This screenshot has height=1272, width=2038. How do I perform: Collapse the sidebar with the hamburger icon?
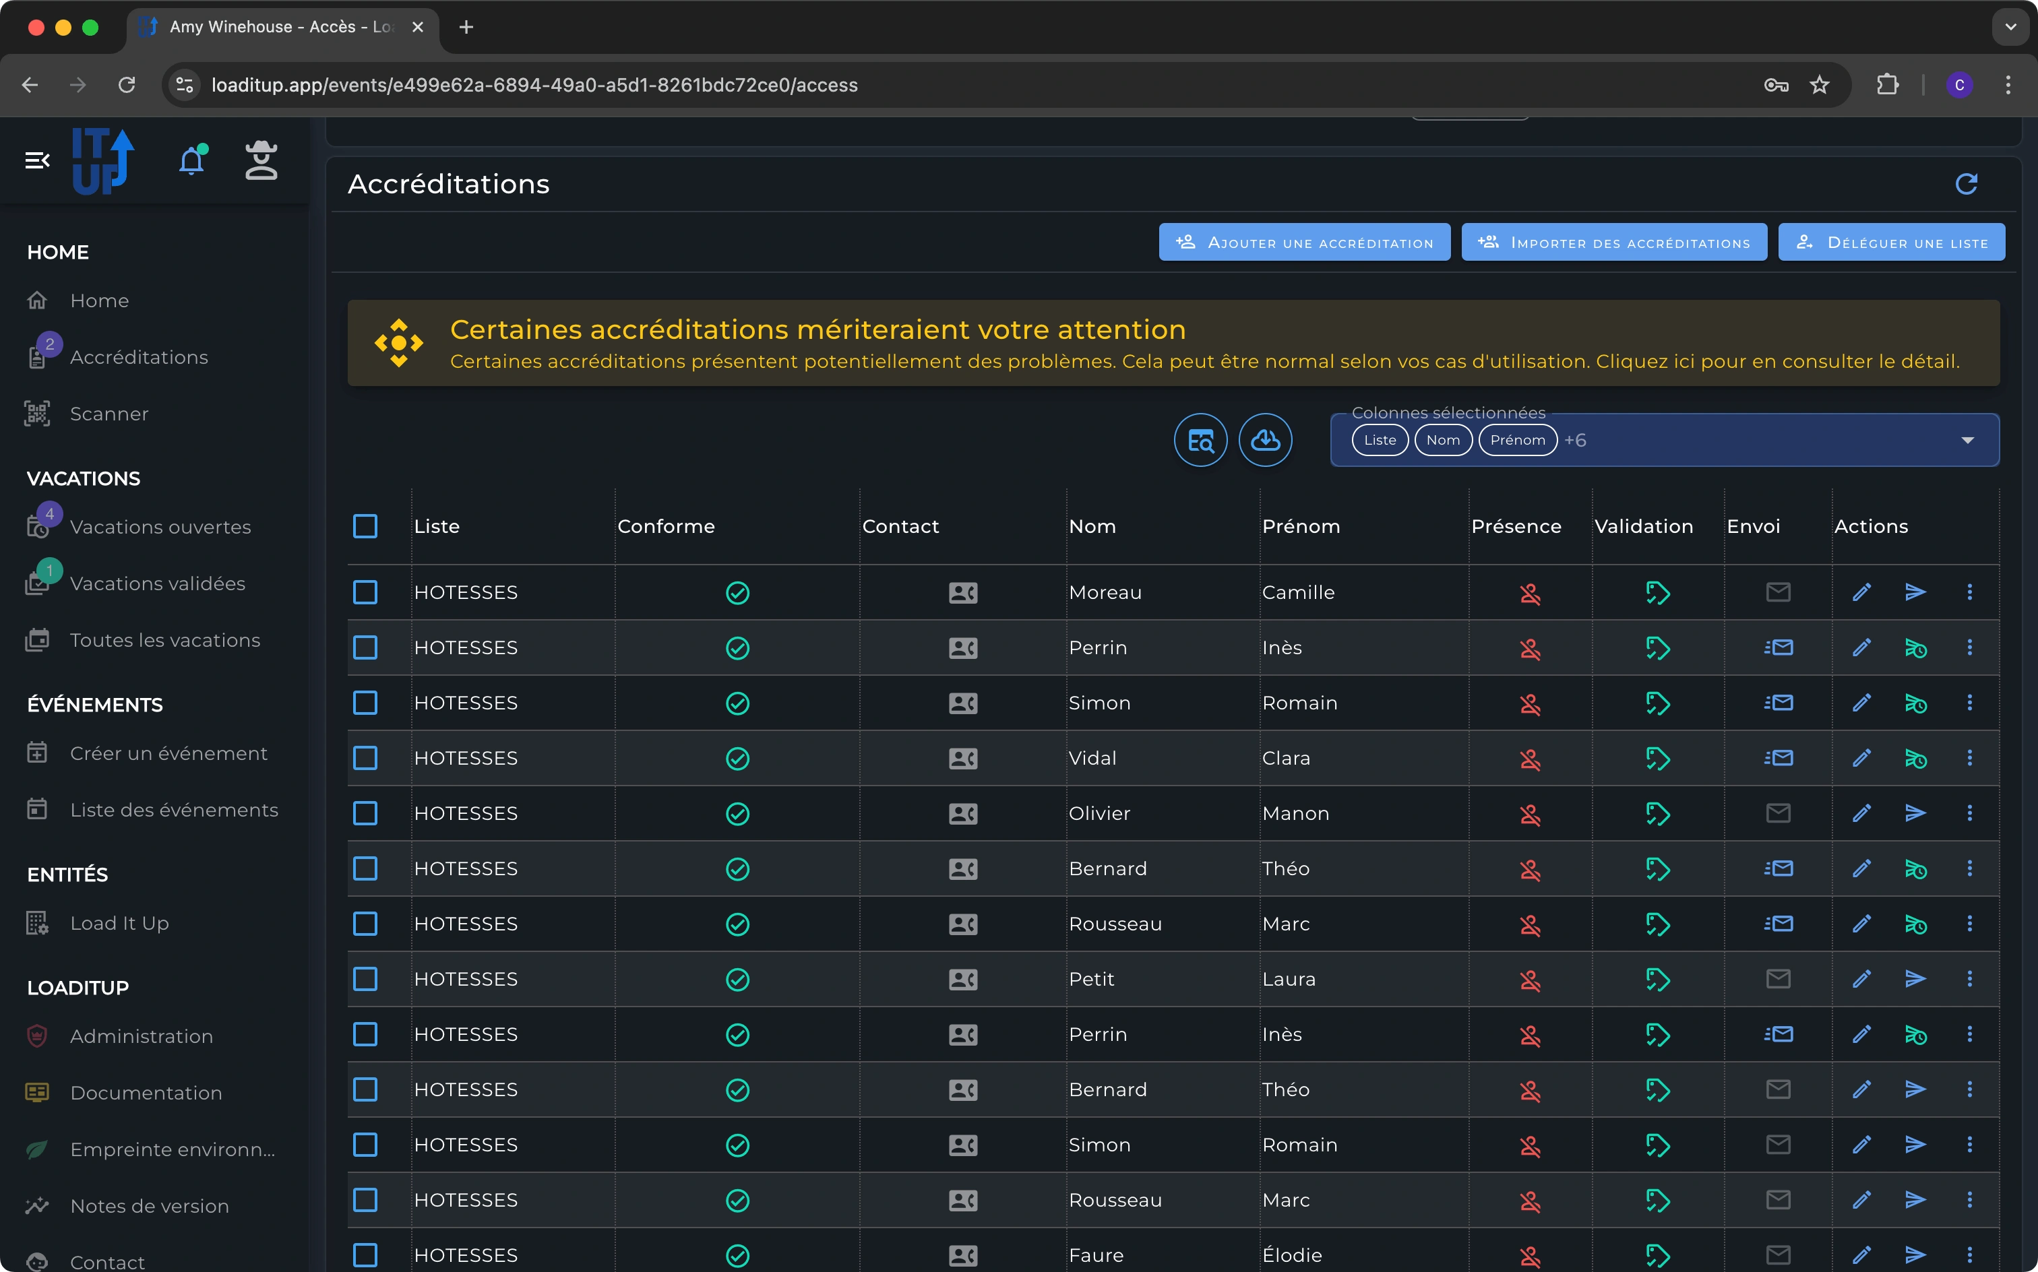tap(37, 160)
